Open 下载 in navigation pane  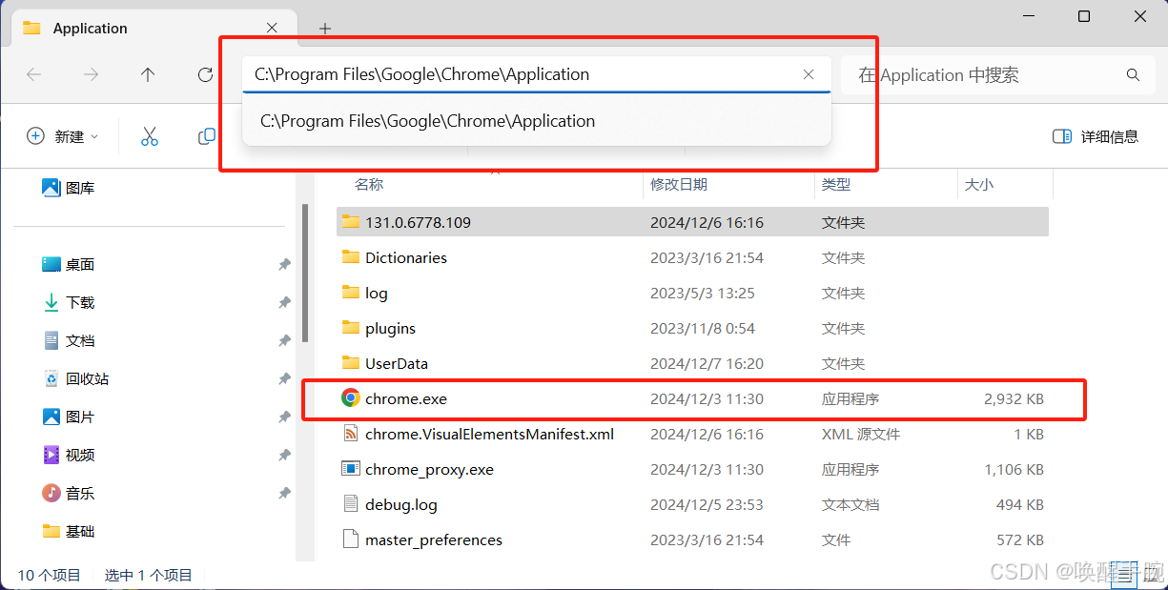click(69, 302)
